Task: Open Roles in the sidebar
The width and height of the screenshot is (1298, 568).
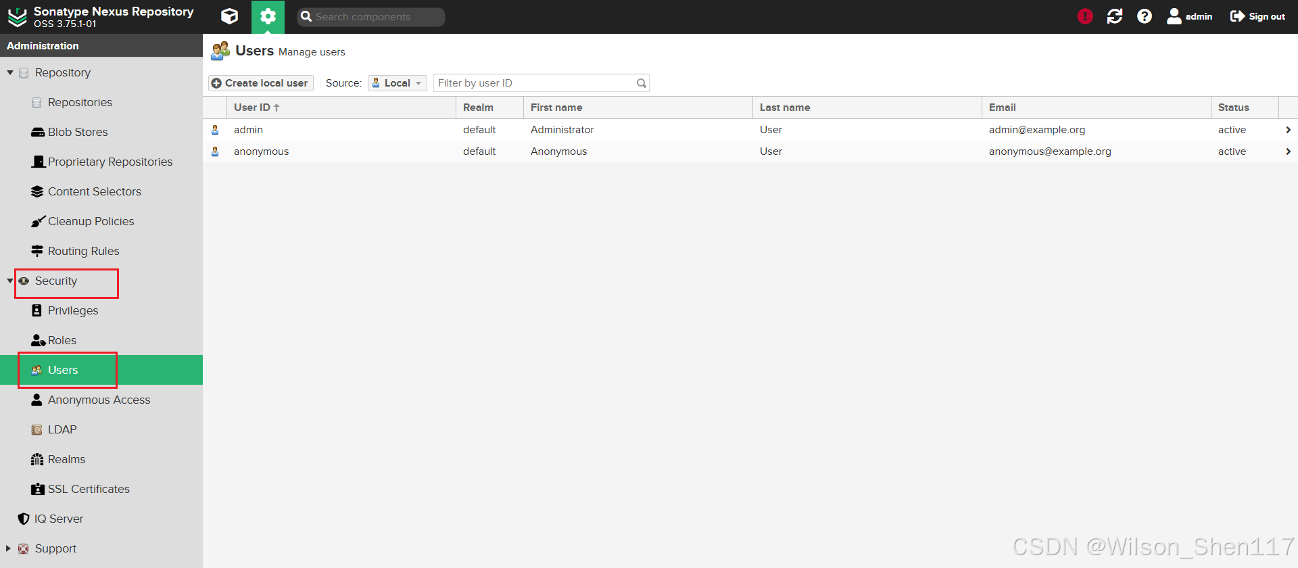Action: (62, 340)
